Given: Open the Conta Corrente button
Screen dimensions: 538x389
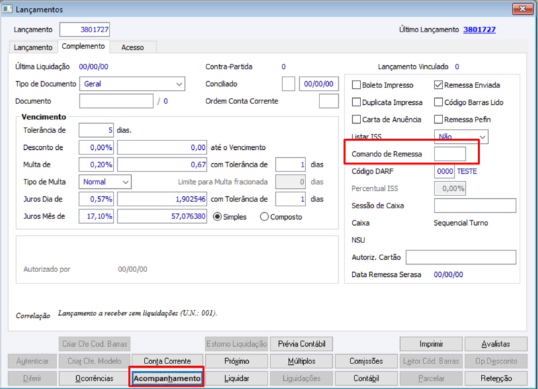Looking at the screenshot, I should point(167,361).
